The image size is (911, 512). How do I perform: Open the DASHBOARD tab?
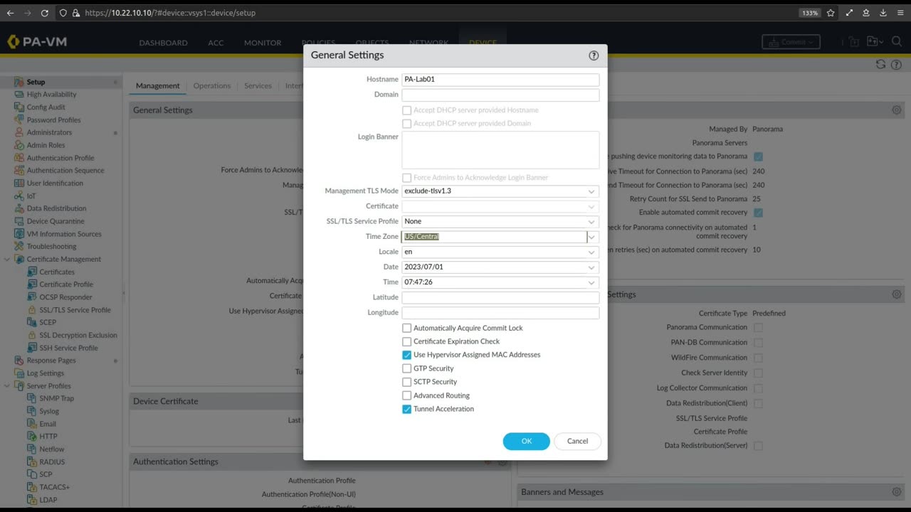point(163,43)
